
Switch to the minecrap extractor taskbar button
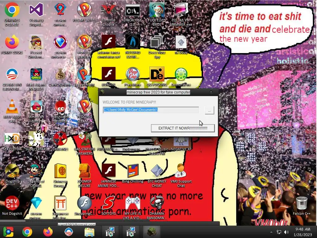[152, 232]
